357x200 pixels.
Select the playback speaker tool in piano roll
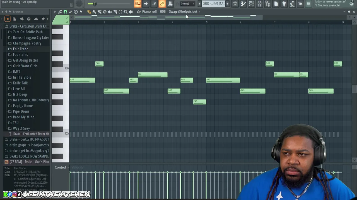point(131,12)
